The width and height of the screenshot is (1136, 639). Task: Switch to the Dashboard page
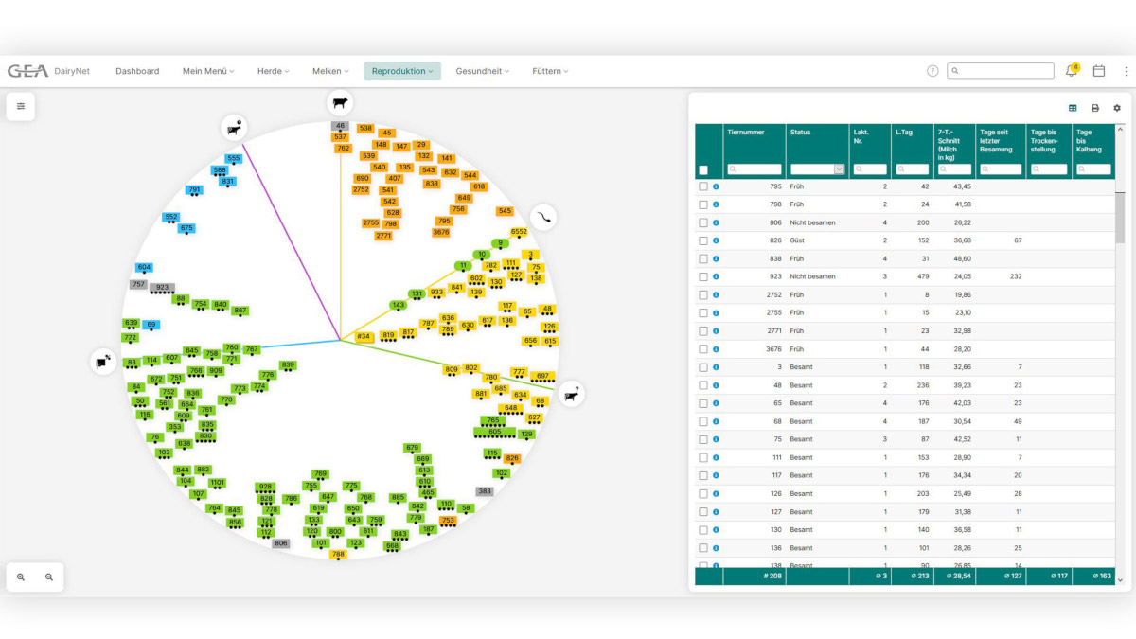[x=137, y=70]
